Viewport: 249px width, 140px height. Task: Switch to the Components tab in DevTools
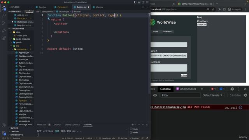pos(186,89)
